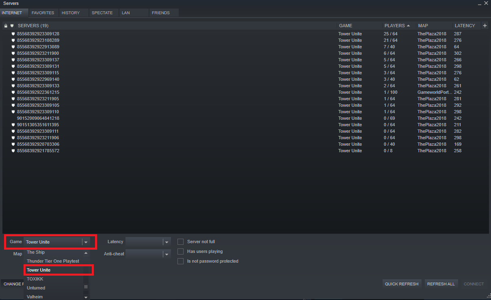Select server row 90152009064841218
The image size is (491, 300).
pyautogui.click(x=245, y=118)
